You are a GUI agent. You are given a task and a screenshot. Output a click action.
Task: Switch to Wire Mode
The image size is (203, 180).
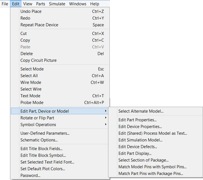click(x=31, y=82)
